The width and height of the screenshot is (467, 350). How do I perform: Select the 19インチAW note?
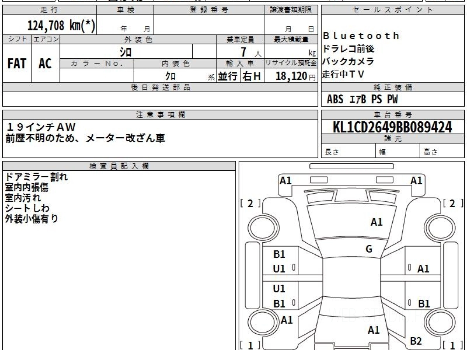point(40,127)
